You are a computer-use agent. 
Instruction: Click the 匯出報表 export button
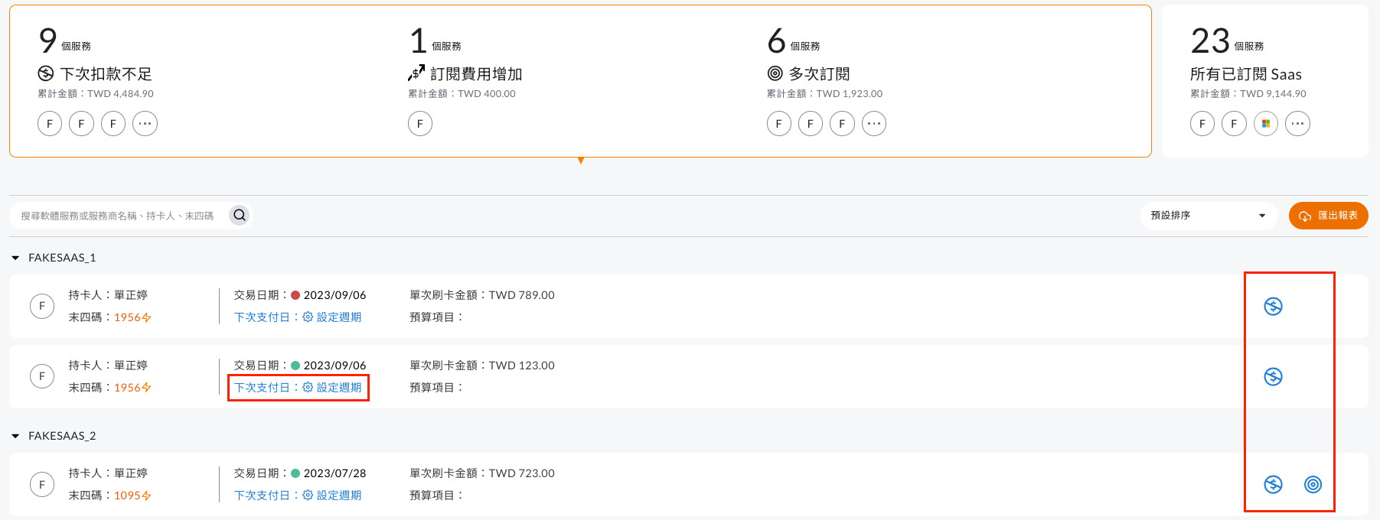coord(1328,216)
